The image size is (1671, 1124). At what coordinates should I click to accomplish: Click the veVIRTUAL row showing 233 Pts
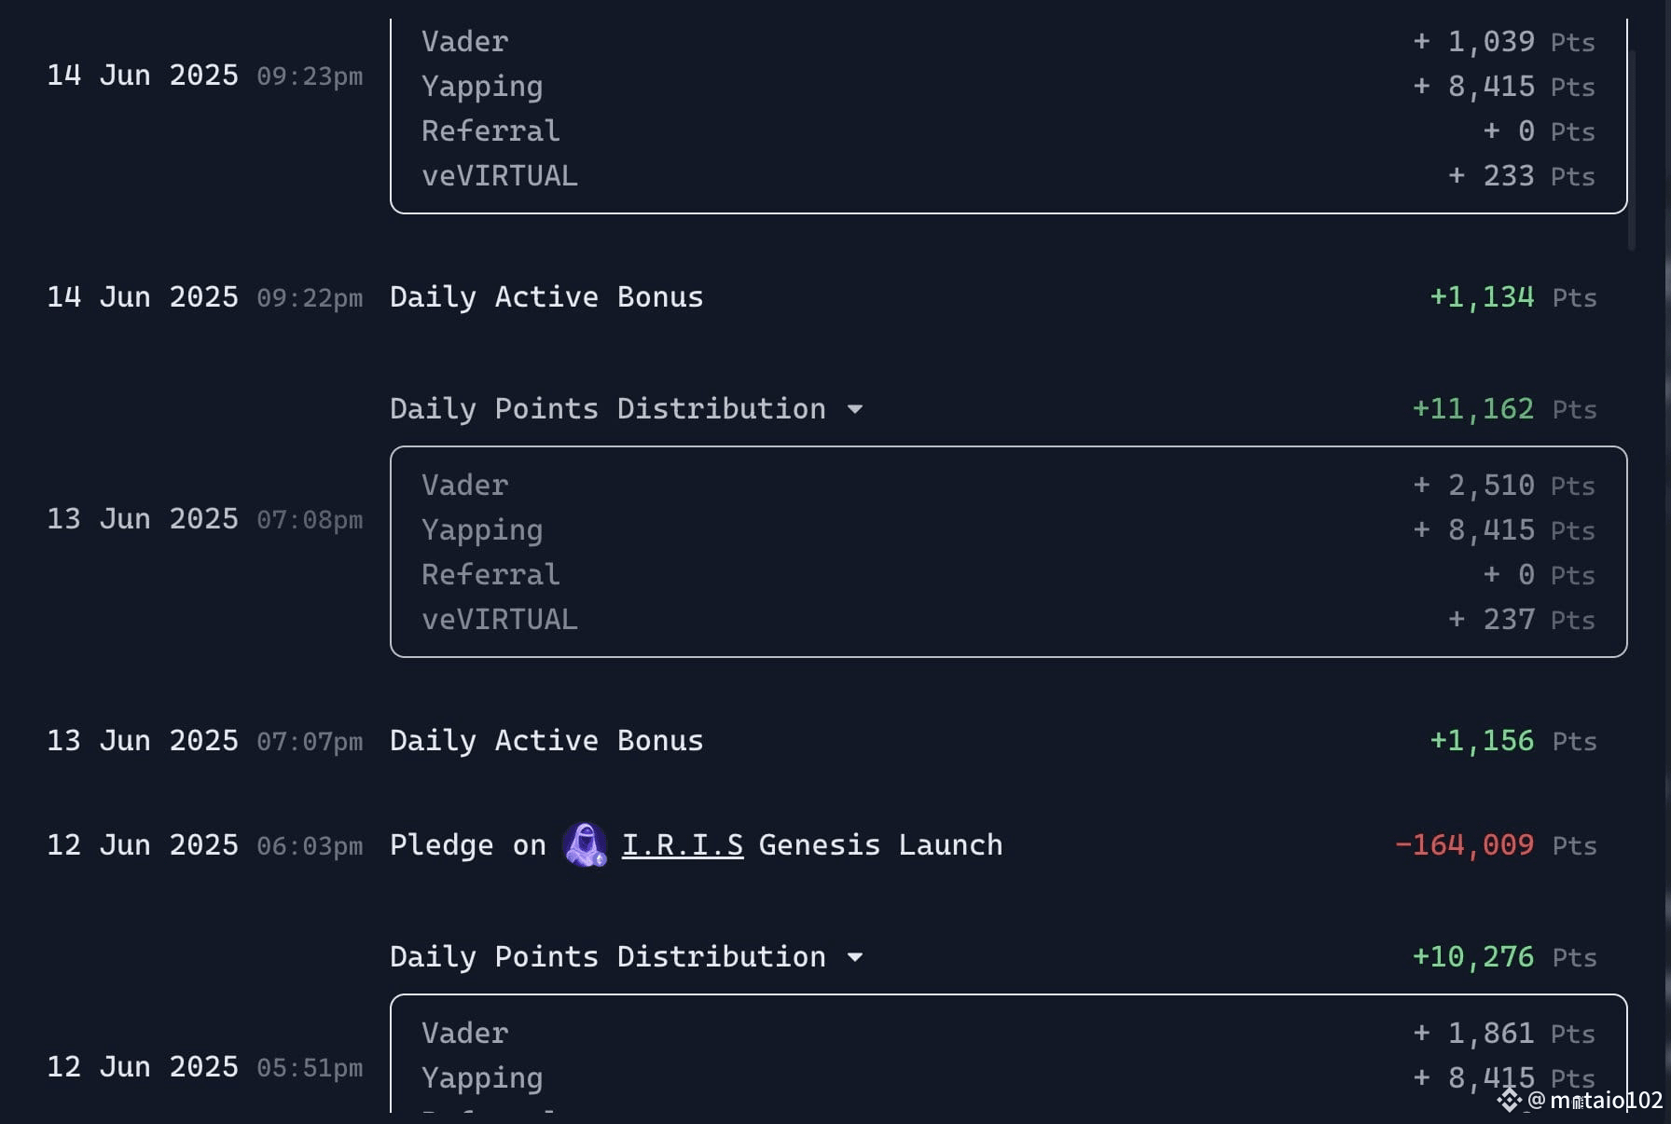pos(1008,176)
